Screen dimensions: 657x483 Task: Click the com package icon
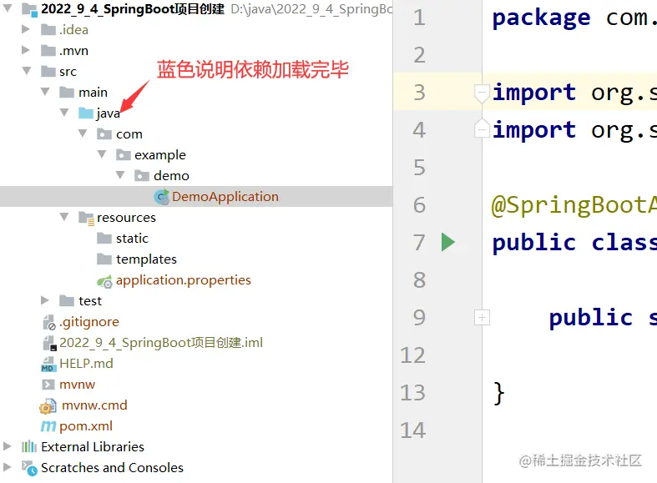click(x=104, y=134)
